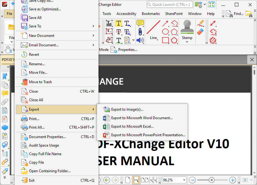
Task: Open the UI options dropdown arrow
Action: click(205, 5)
